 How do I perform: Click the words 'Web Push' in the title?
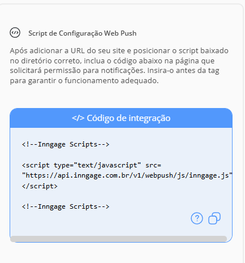(x=121, y=33)
